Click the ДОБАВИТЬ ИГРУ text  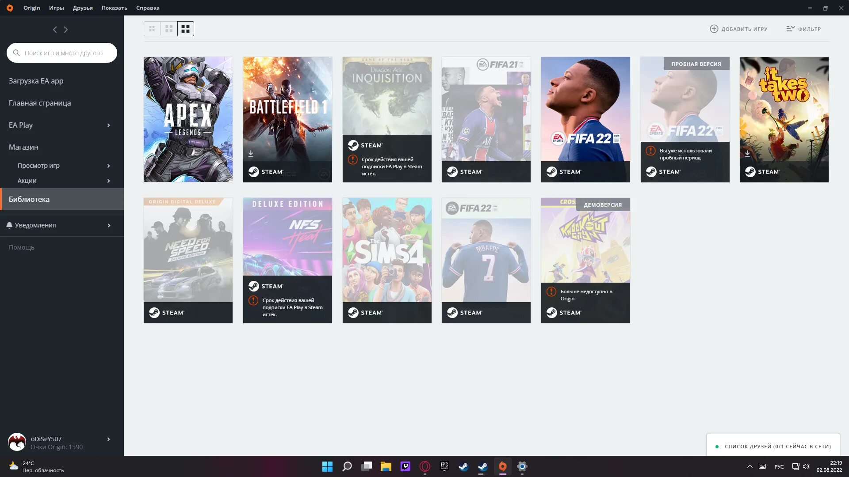(745, 29)
